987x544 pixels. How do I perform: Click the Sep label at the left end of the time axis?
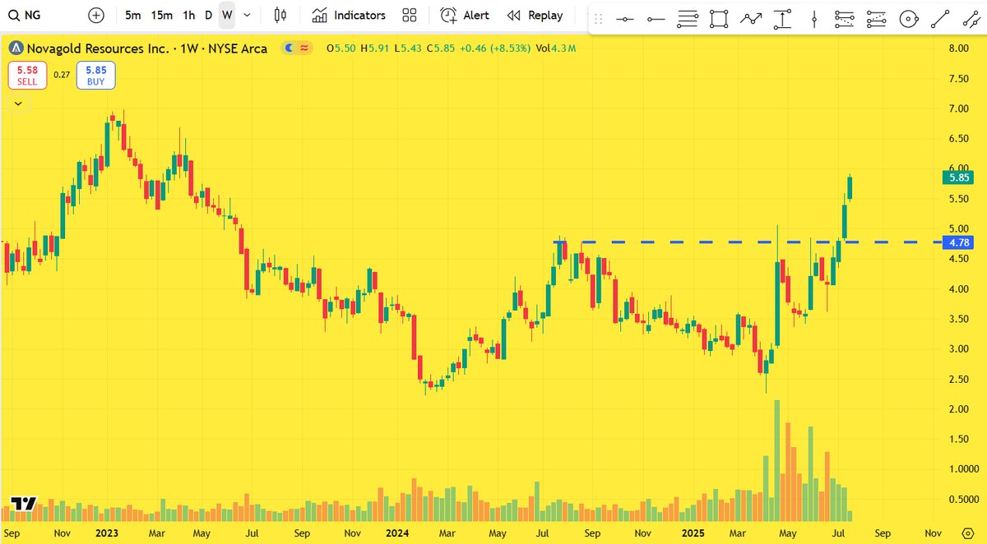[x=12, y=532]
